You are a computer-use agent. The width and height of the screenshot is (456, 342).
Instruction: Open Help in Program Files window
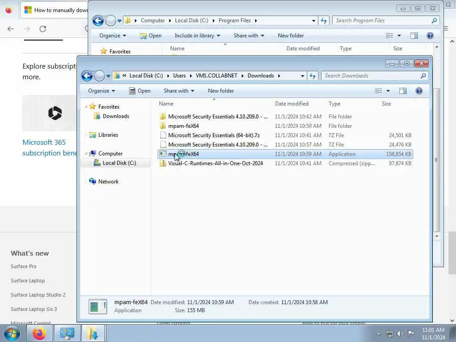[430, 36]
